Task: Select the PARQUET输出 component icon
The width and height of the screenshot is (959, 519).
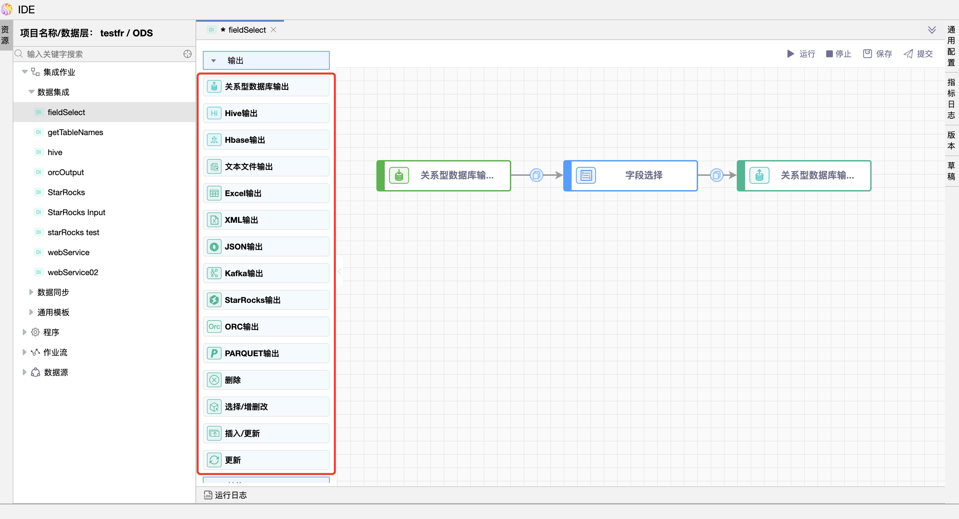Action: pos(214,354)
